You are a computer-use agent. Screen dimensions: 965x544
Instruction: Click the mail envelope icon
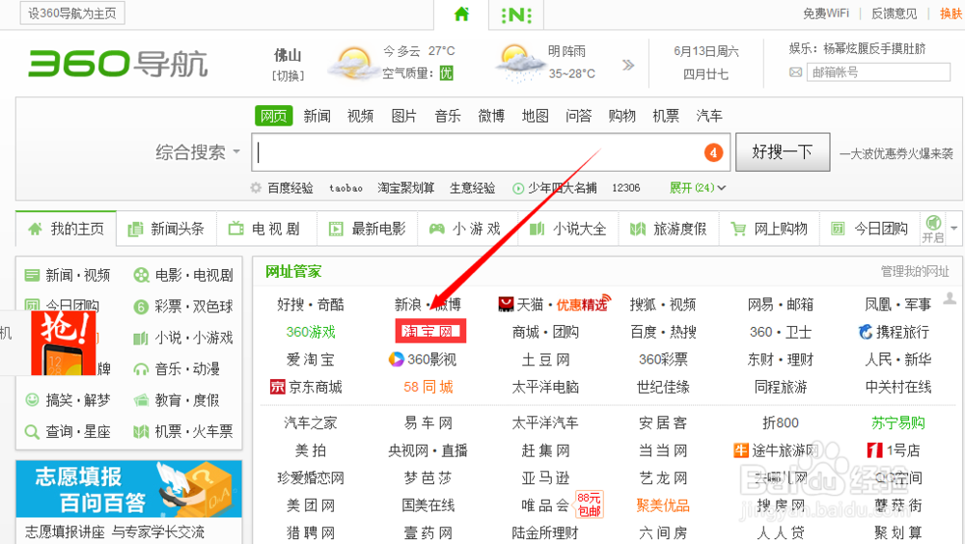(796, 72)
